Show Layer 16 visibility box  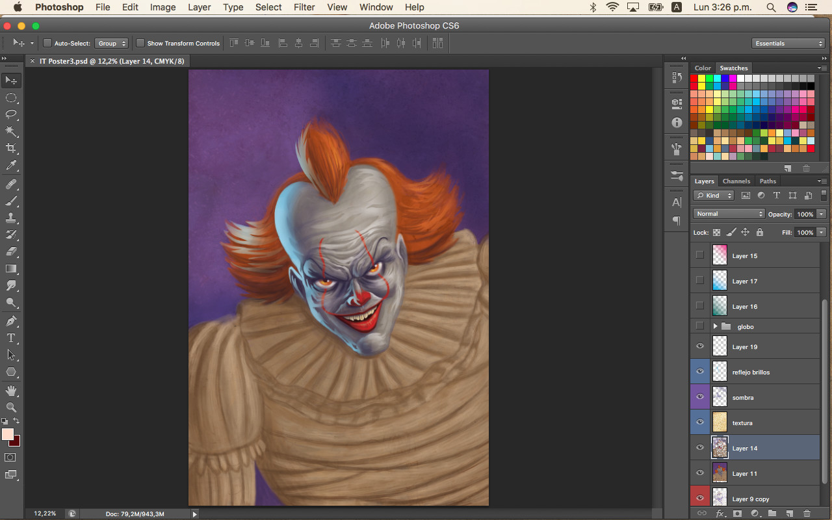699,306
